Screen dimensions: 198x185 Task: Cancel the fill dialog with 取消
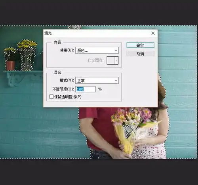point(140,54)
